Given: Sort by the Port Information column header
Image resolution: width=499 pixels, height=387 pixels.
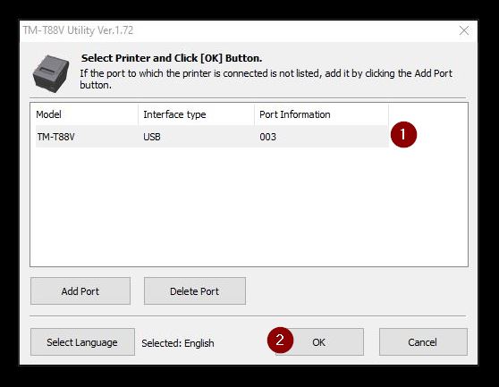Looking at the screenshot, I should pos(321,114).
